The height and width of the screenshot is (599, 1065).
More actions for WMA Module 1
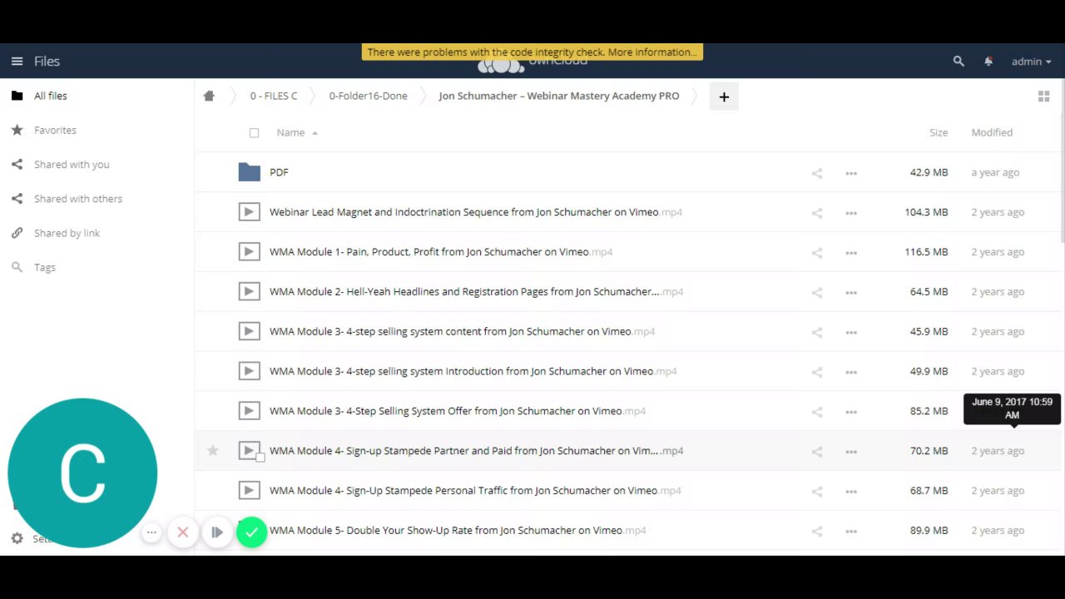point(851,253)
